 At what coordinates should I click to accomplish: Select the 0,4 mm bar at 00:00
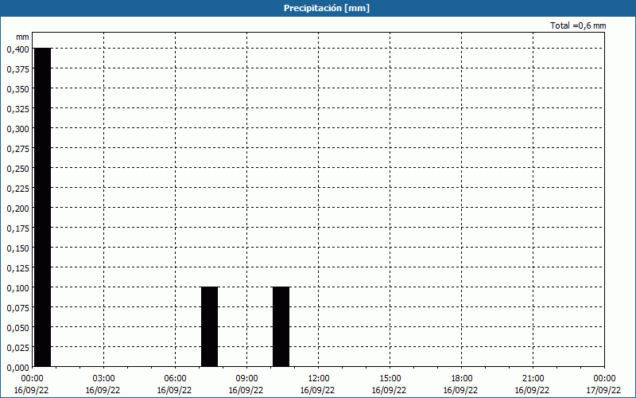(42, 207)
